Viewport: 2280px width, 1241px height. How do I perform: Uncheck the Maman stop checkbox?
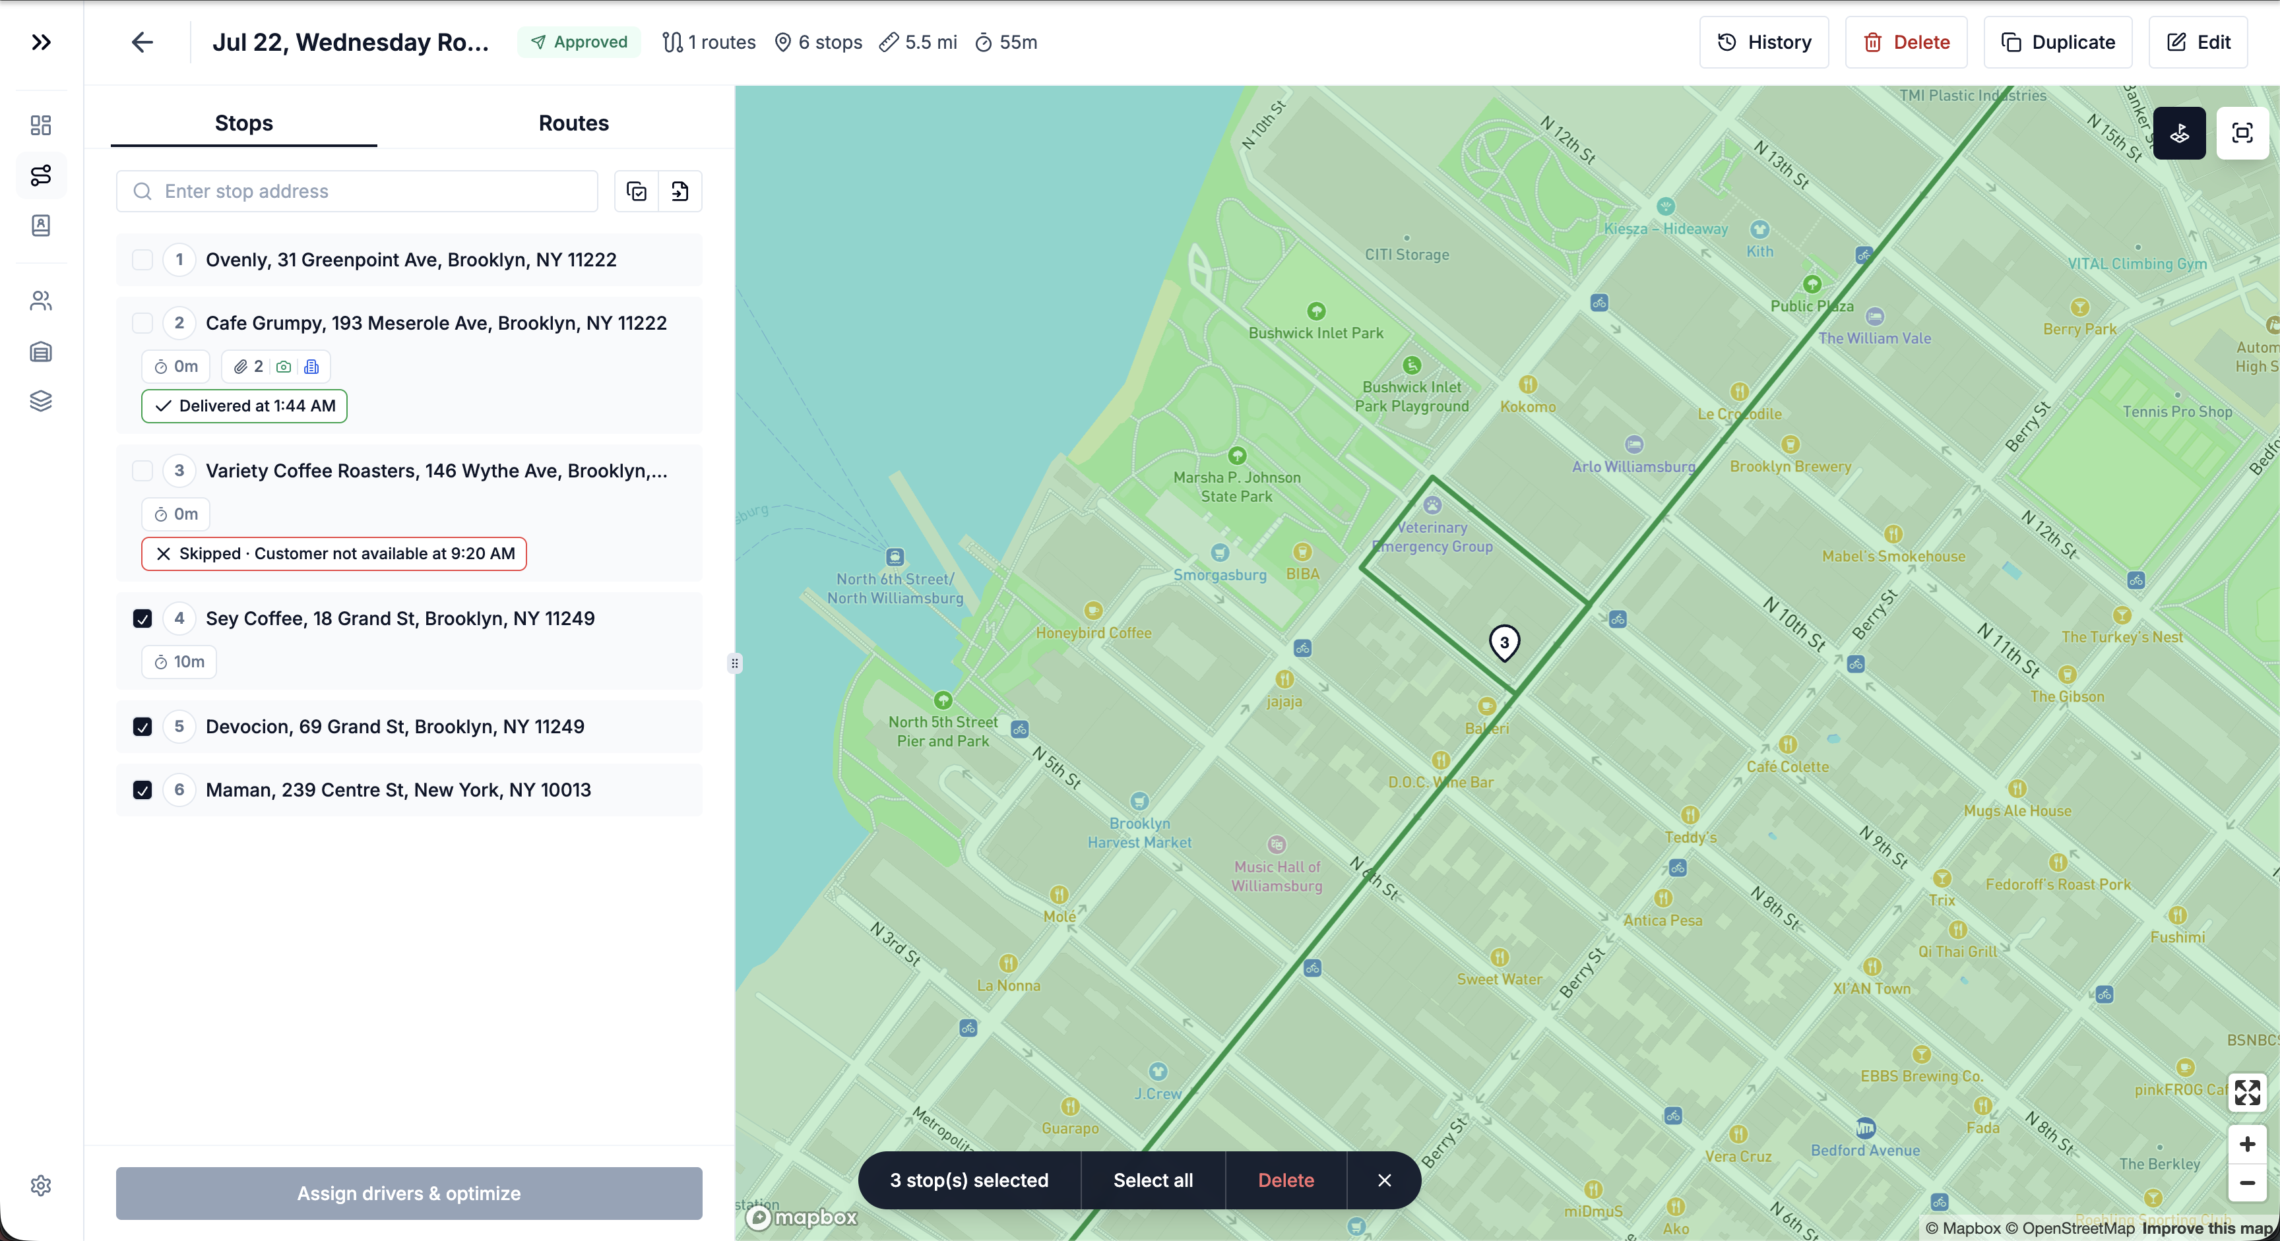click(142, 790)
